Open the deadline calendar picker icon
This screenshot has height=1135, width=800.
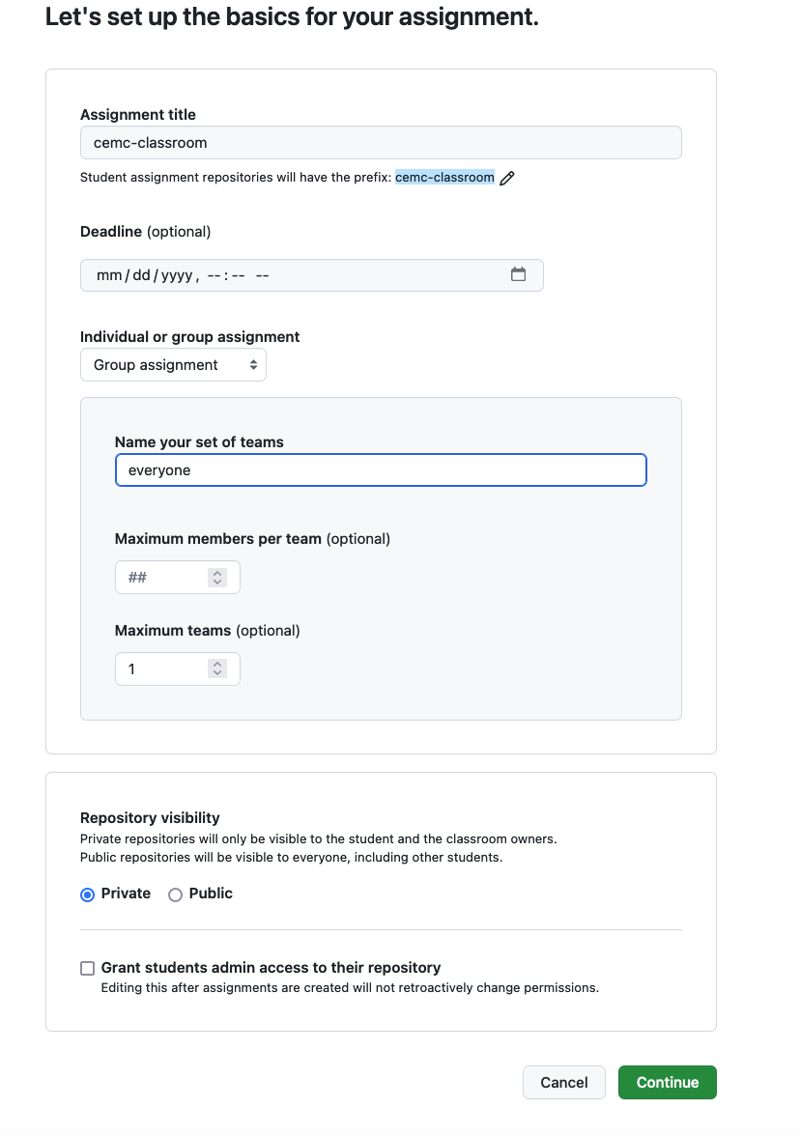tap(519, 274)
